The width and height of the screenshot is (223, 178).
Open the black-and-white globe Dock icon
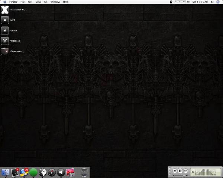click(42, 172)
